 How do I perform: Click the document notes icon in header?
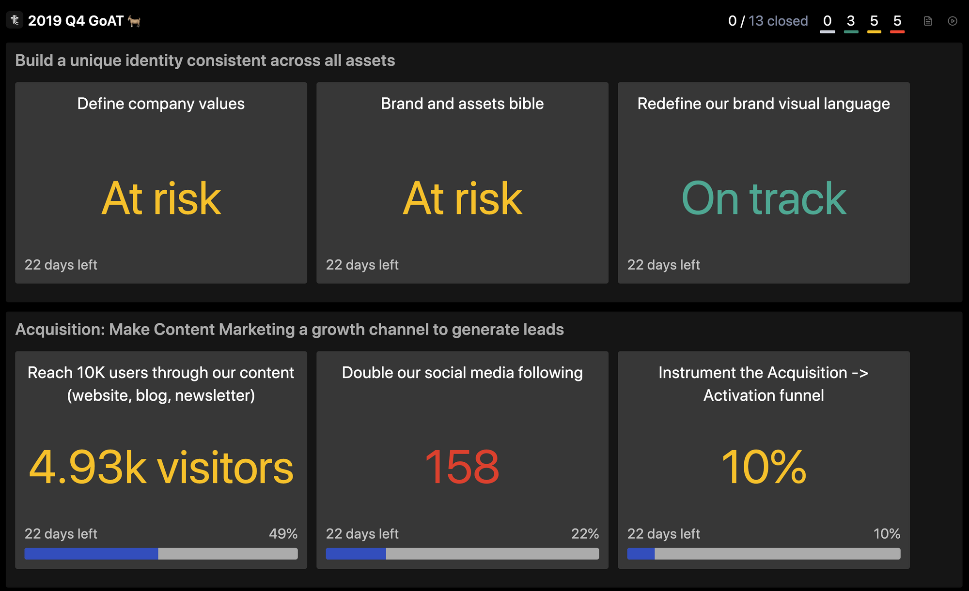(x=928, y=21)
